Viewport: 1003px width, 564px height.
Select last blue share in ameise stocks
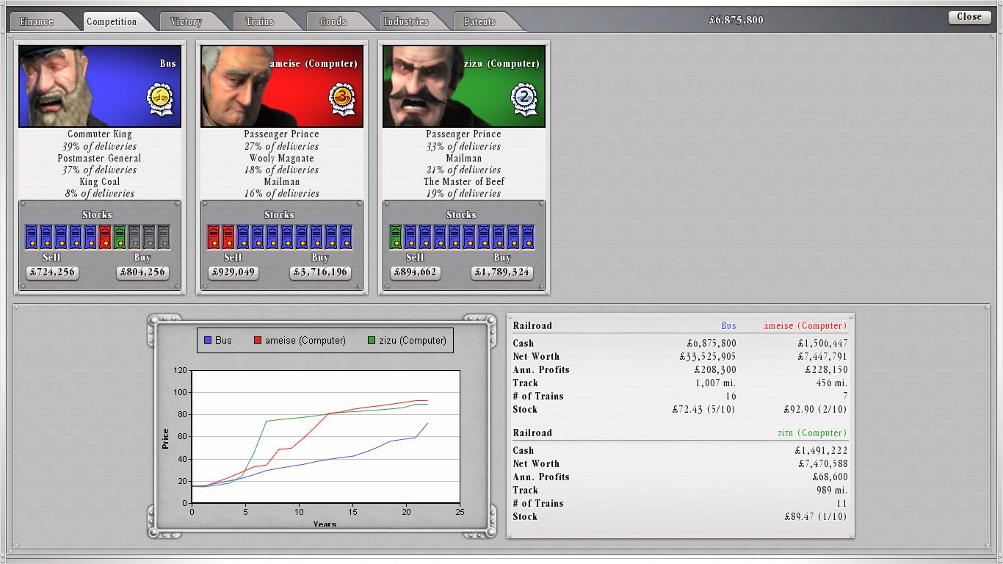(x=346, y=236)
